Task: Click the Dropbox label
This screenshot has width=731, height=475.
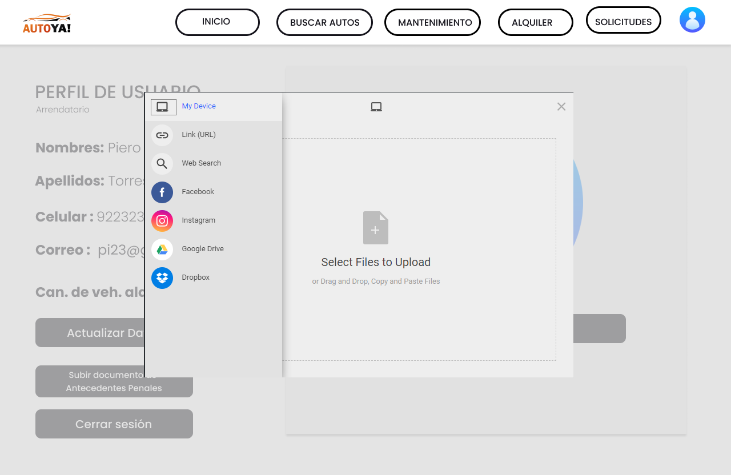Action: tap(196, 277)
